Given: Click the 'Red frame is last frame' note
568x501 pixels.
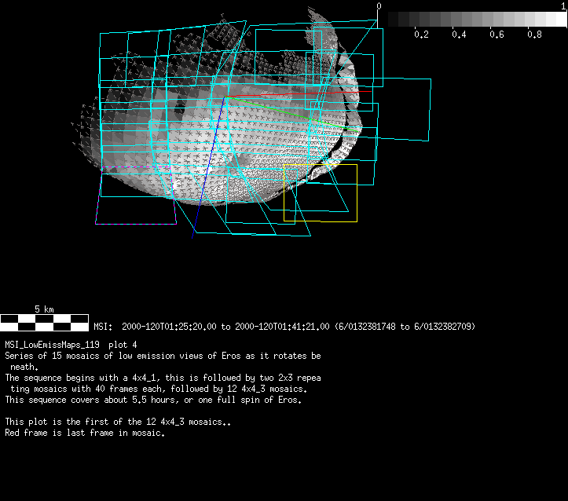Looking at the screenshot, I should coord(85,433).
